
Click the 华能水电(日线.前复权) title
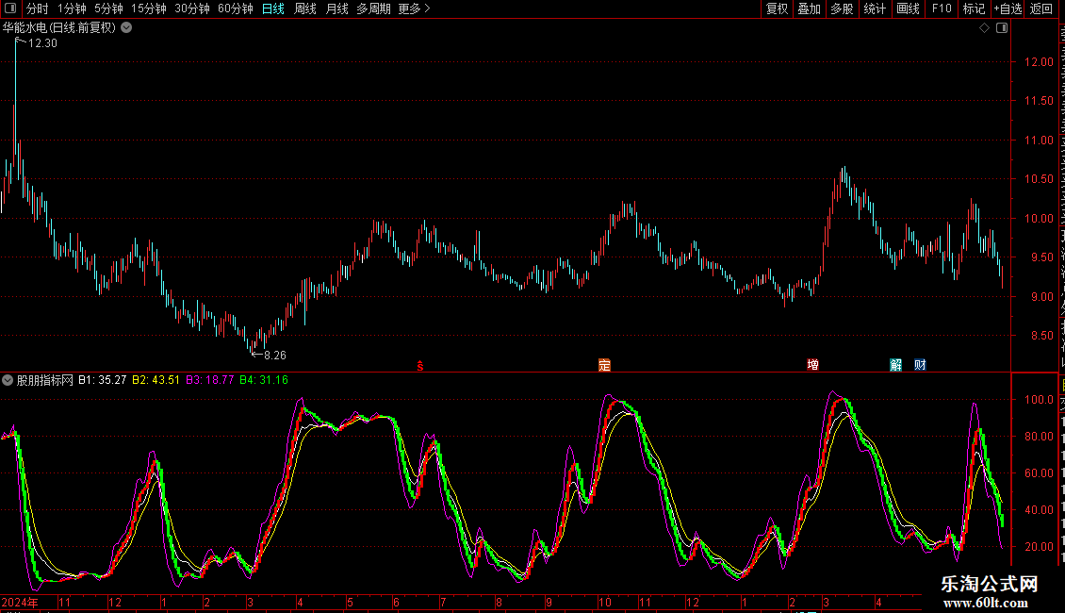coord(59,28)
